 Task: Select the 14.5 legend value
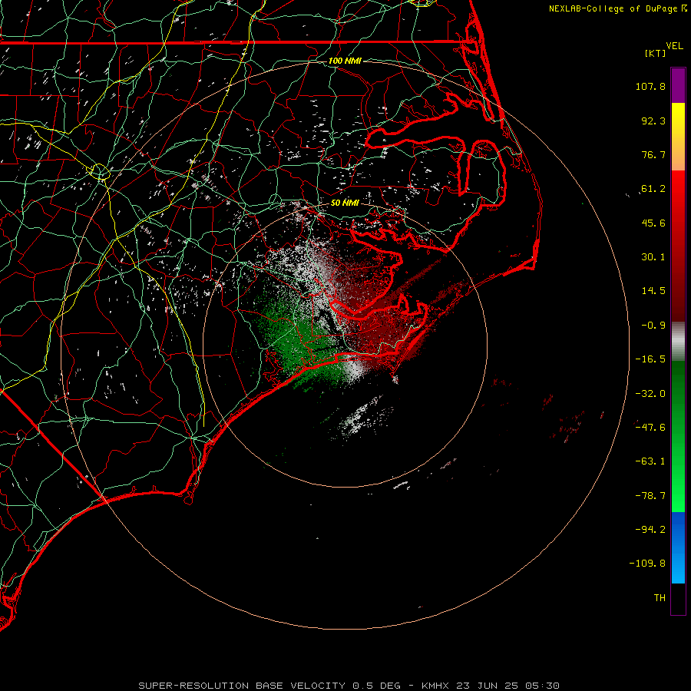(x=653, y=291)
